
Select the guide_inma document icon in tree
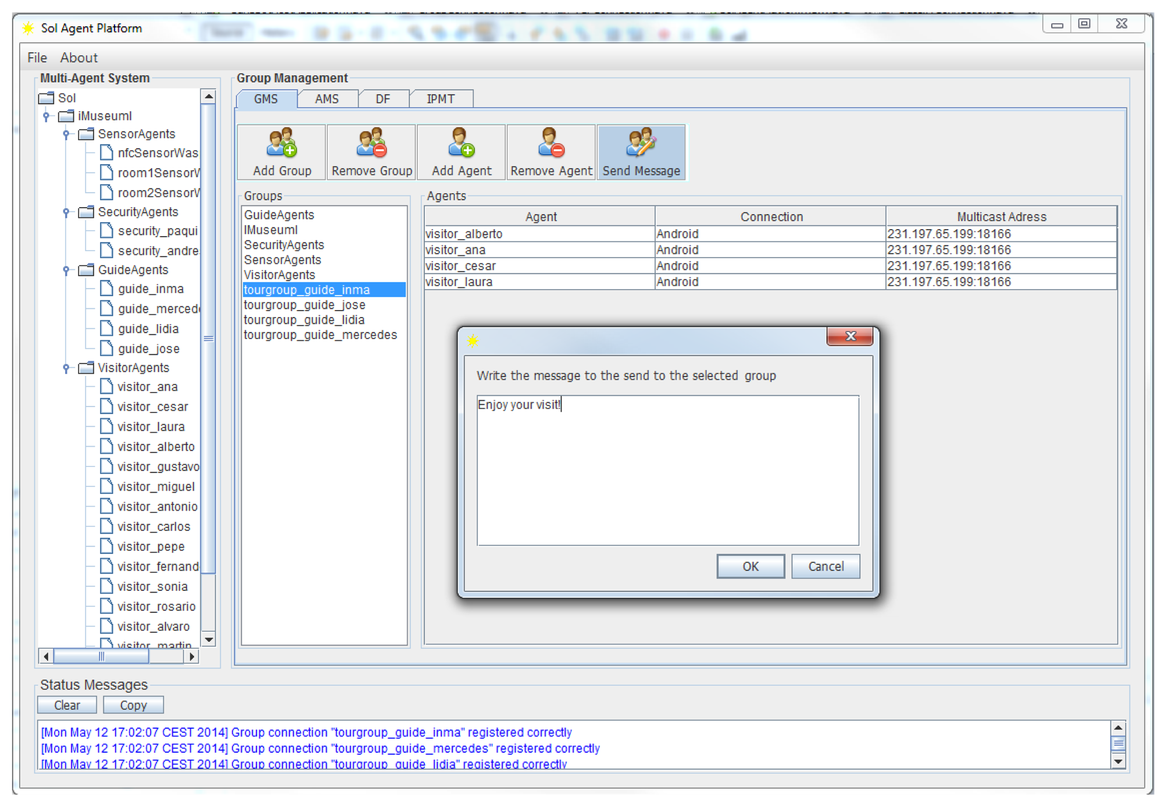pyautogui.click(x=106, y=288)
